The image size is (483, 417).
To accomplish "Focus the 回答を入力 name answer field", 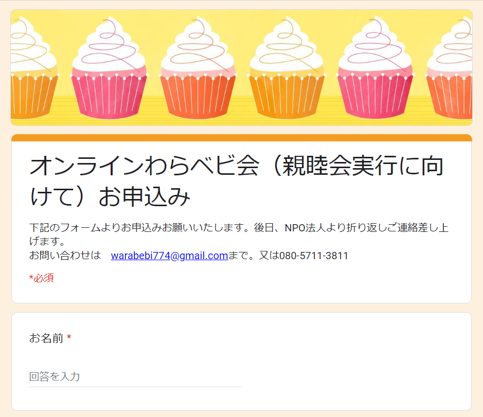I will (x=135, y=377).
